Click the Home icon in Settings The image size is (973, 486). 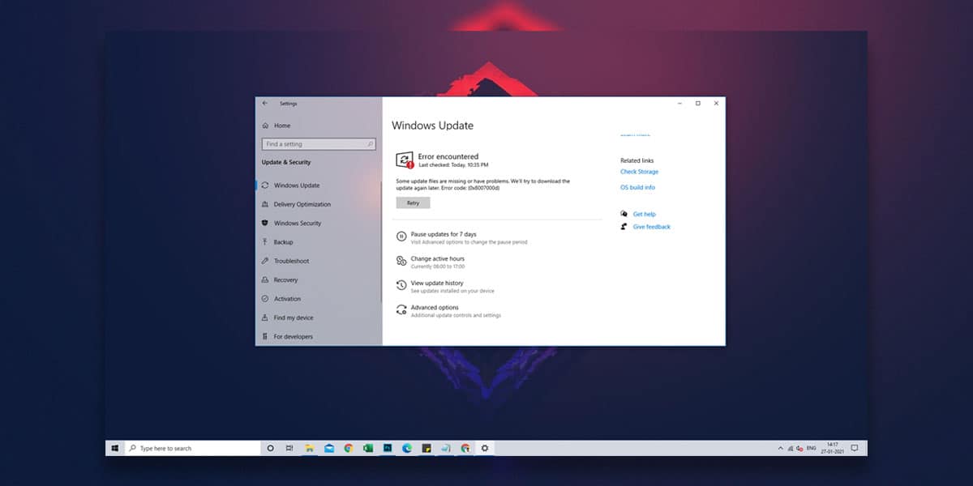[x=265, y=126]
